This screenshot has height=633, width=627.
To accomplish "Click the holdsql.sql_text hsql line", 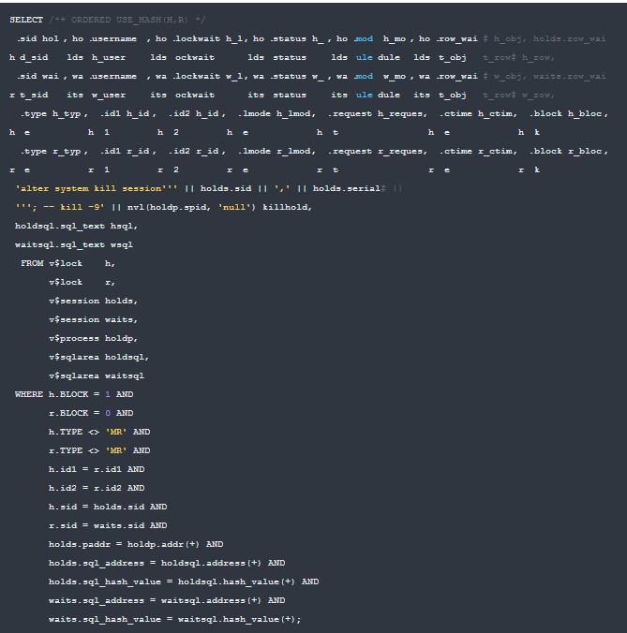I will coord(76,226).
